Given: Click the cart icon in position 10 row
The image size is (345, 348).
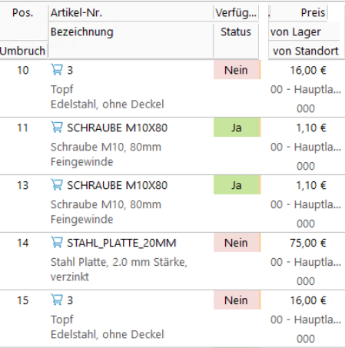Looking at the screenshot, I should point(57,69).
